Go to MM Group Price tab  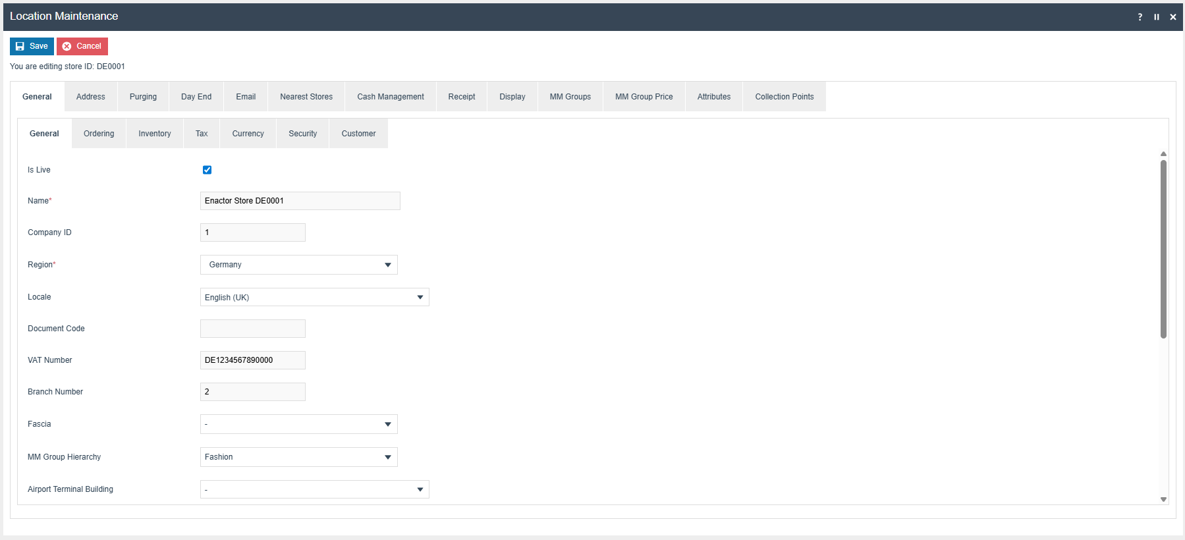coord(644,97)
